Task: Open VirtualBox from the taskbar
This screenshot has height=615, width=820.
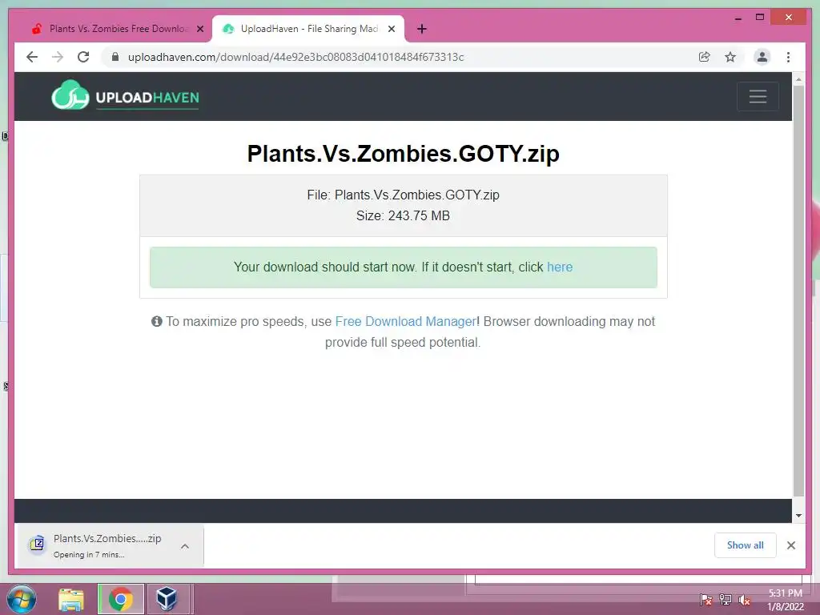Action: tap(167, 599)
